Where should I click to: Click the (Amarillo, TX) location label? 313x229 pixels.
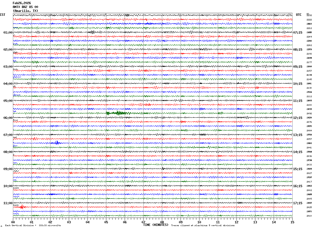[x=25, y=11]
